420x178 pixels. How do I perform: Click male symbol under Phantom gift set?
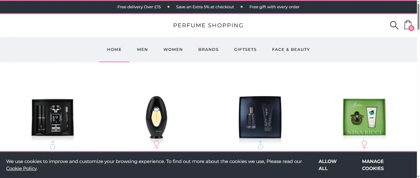pyautogui.click(x=52, y=145)
